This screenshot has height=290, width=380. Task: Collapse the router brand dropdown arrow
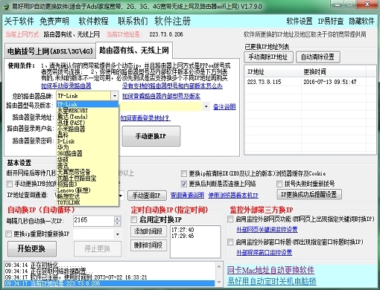tap(115, 96)
